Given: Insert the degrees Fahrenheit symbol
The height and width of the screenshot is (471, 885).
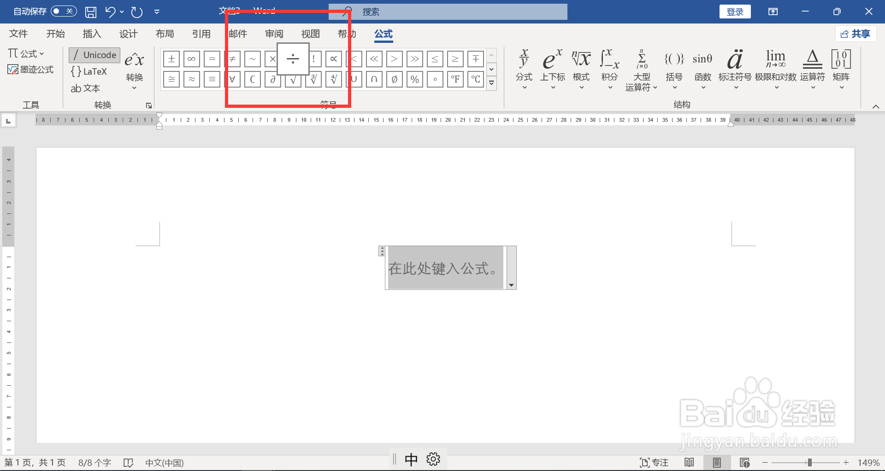Looking at the screenshot, I should pyautogui.click(x=455, y=79).
